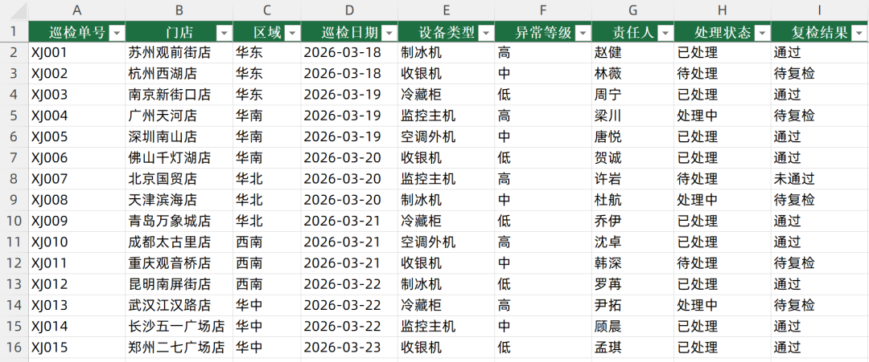The width and height of the screenshot is (869, 362).
Task: Open filter dropdown for 复检结果 column
Action: click(x=859, y=33)
